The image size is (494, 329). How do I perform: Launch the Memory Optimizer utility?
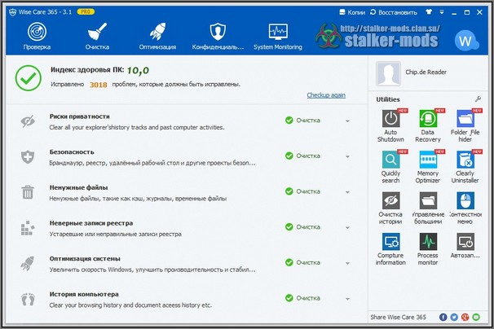tap(428, 167)
